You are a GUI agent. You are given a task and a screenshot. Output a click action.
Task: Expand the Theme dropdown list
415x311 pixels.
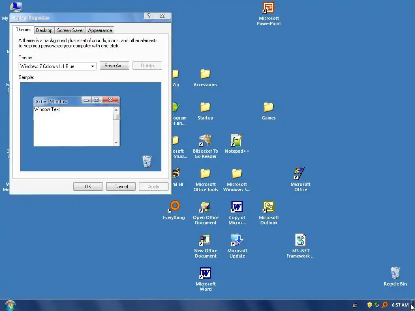pyautogui.click(x=92, y=66)
